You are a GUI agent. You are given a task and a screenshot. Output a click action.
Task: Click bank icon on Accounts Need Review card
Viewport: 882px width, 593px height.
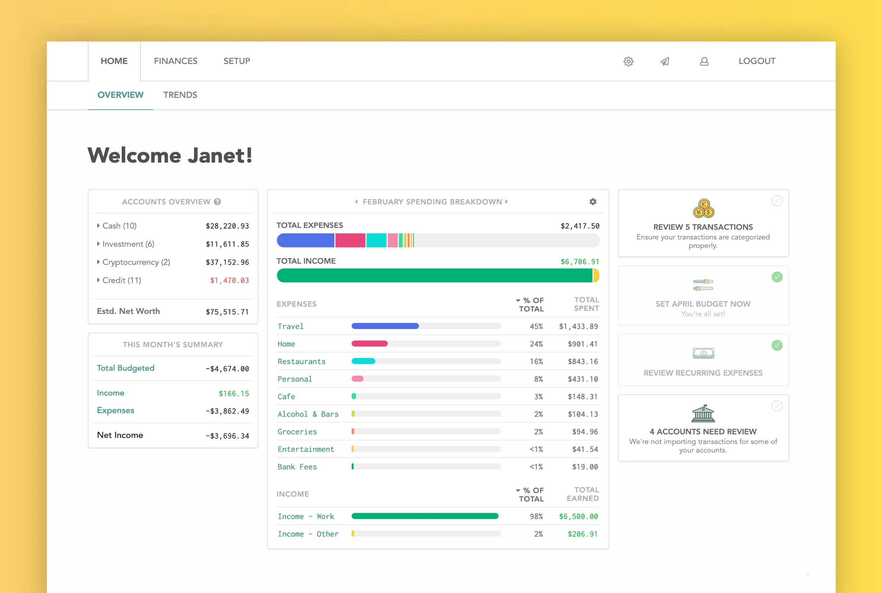pyautogui.click(x=703, y=413)
